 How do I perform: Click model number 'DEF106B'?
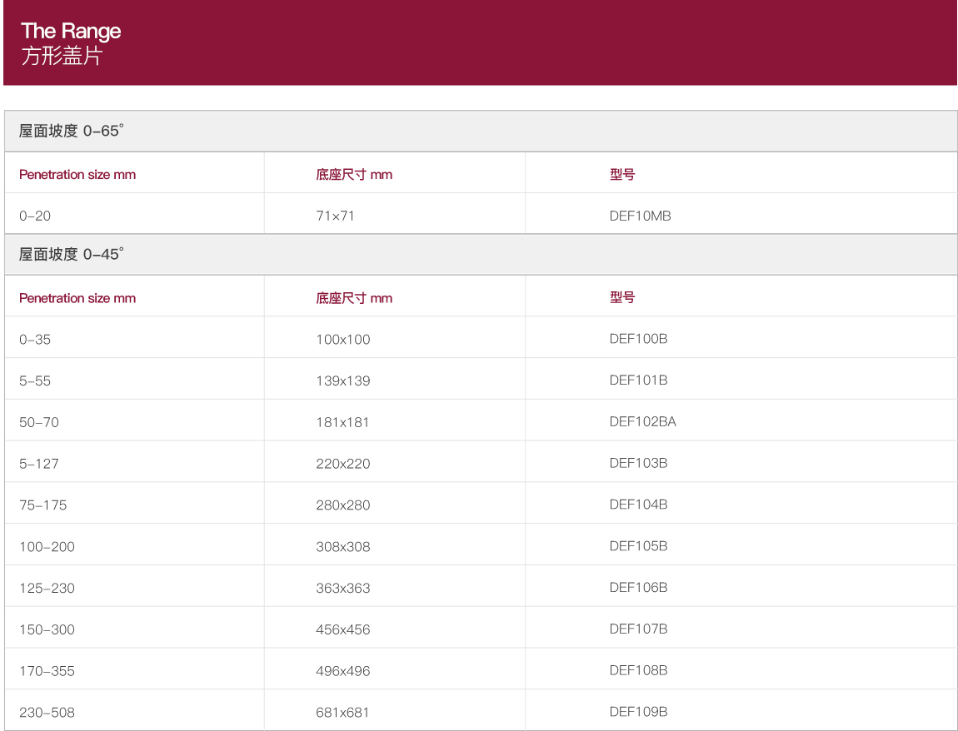638,588
